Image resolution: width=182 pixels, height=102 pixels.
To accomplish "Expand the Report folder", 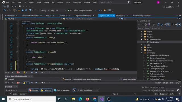I will click(x=141, y=47).
